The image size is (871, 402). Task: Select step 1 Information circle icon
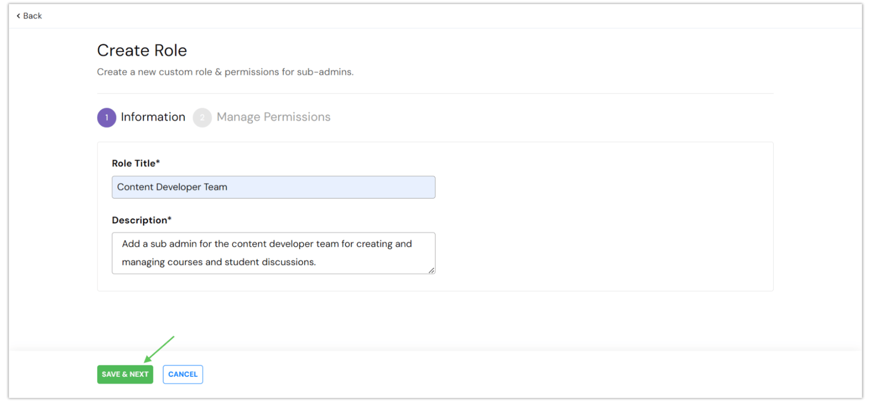coord(106,117)
